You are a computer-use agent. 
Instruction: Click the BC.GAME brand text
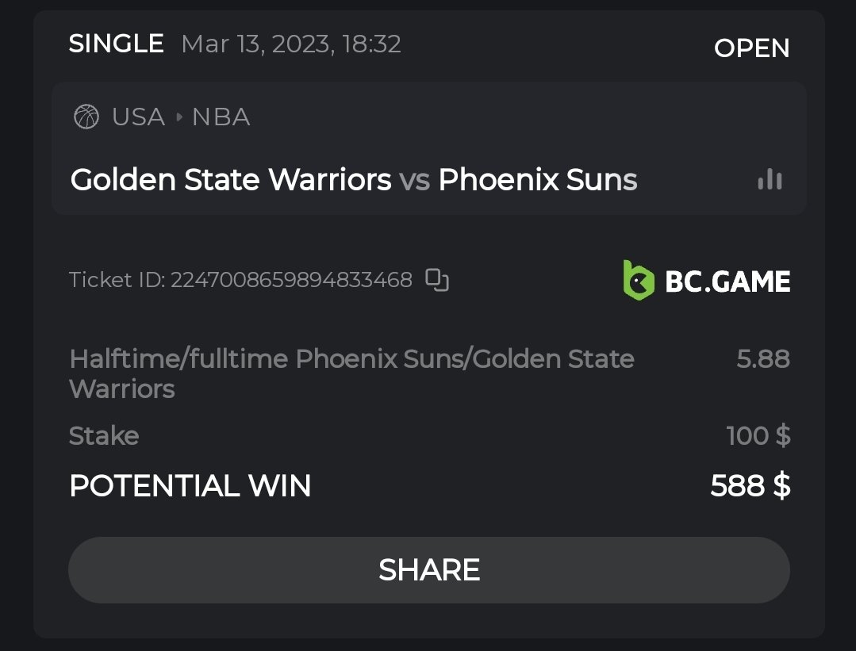pyautogui.click(x=727, y=281)
